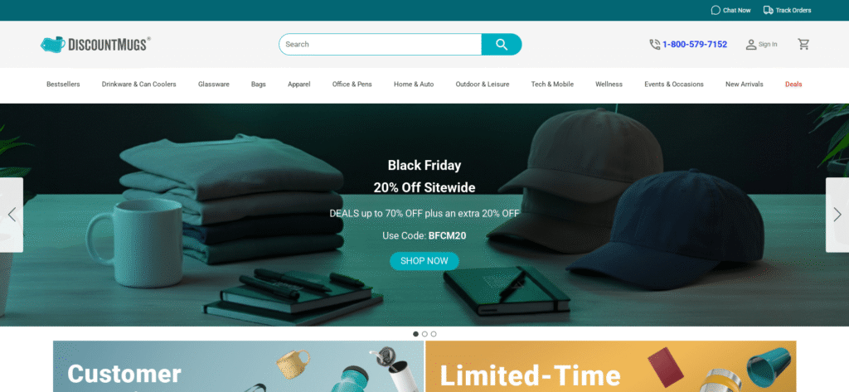Select the second carousel dot
The image size is (849, 392).
424,334
